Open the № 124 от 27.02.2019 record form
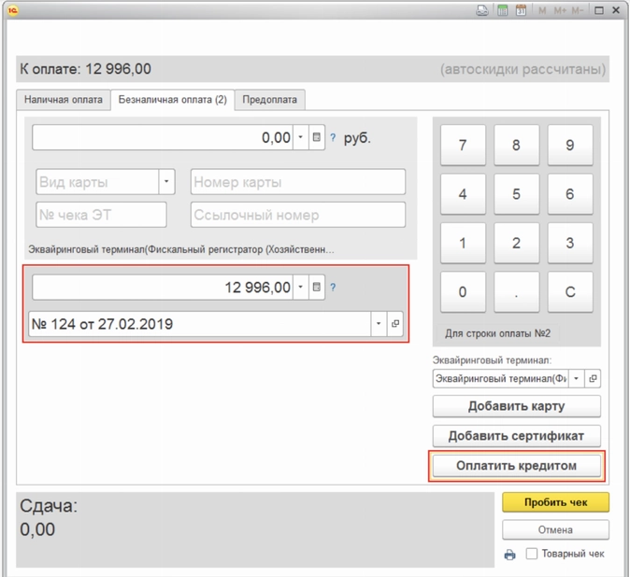The width and height of the screenshot is (630, 577). pyautogui.click(x=395, y=323)
